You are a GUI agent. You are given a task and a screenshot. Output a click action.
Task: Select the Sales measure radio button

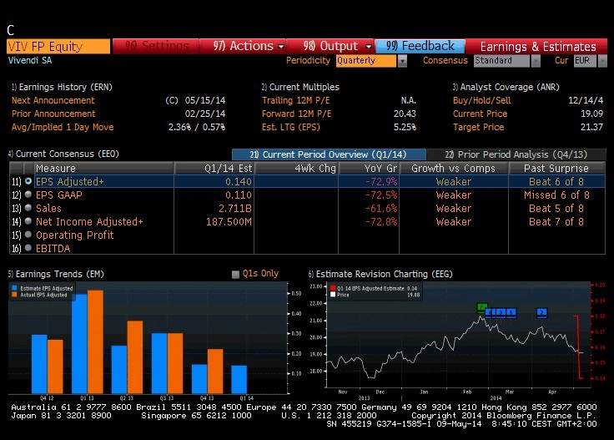click(x=28, y=208)
